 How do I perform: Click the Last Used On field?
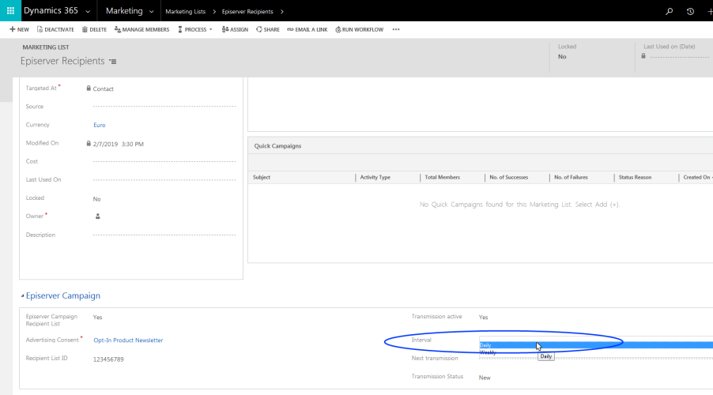[164, 180]
